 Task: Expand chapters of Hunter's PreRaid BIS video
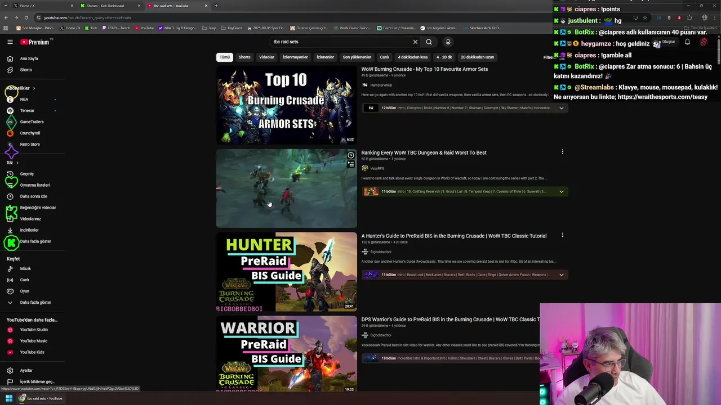pyautogui.click(x=561, y=275)
